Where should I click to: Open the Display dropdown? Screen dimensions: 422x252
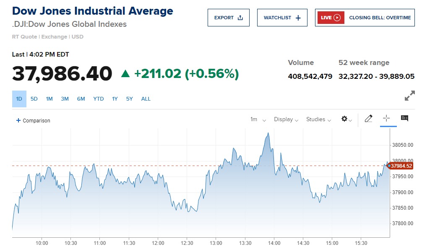(x=286, y=120)
